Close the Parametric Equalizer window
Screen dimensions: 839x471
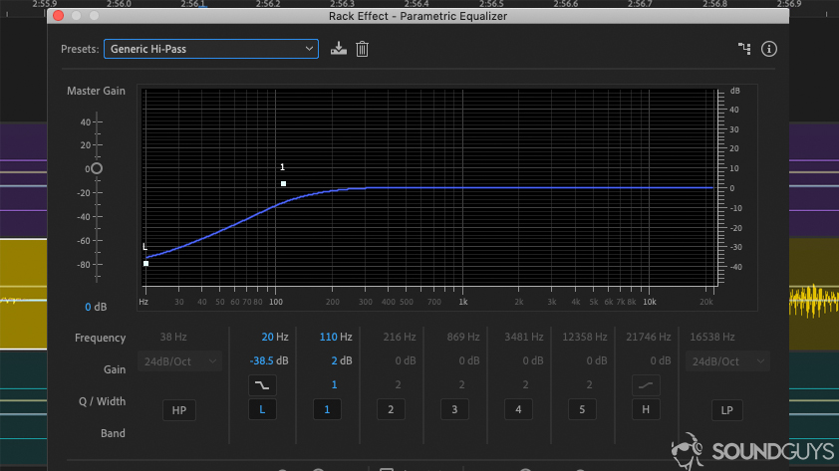pos(59,16)
